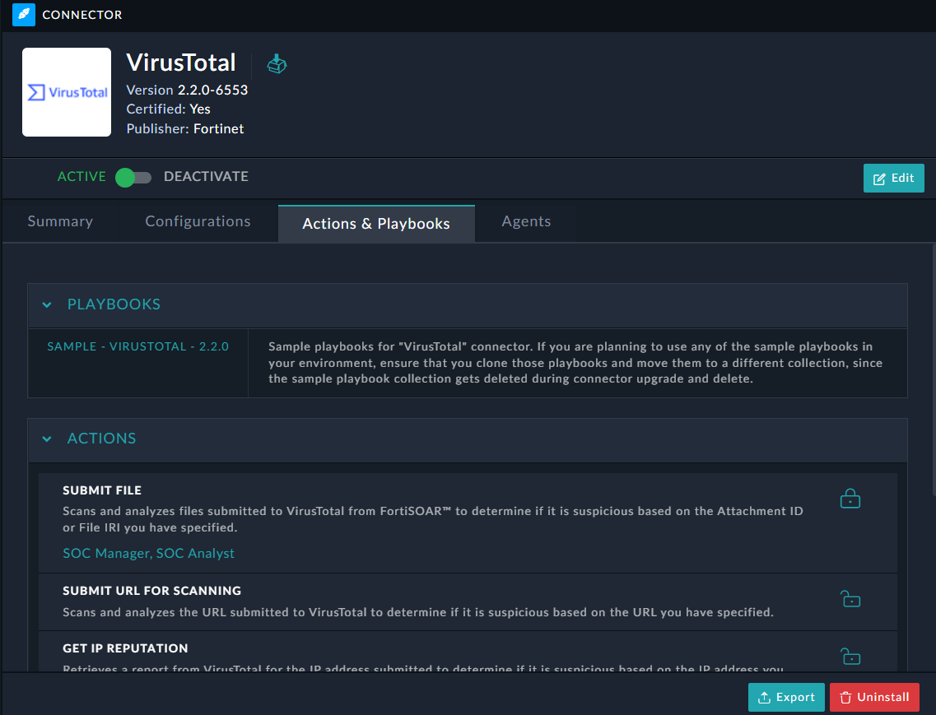The width and height of the screenshot is (936, 715).
Task: Select the Agents tab
Action: click(526, 221)
